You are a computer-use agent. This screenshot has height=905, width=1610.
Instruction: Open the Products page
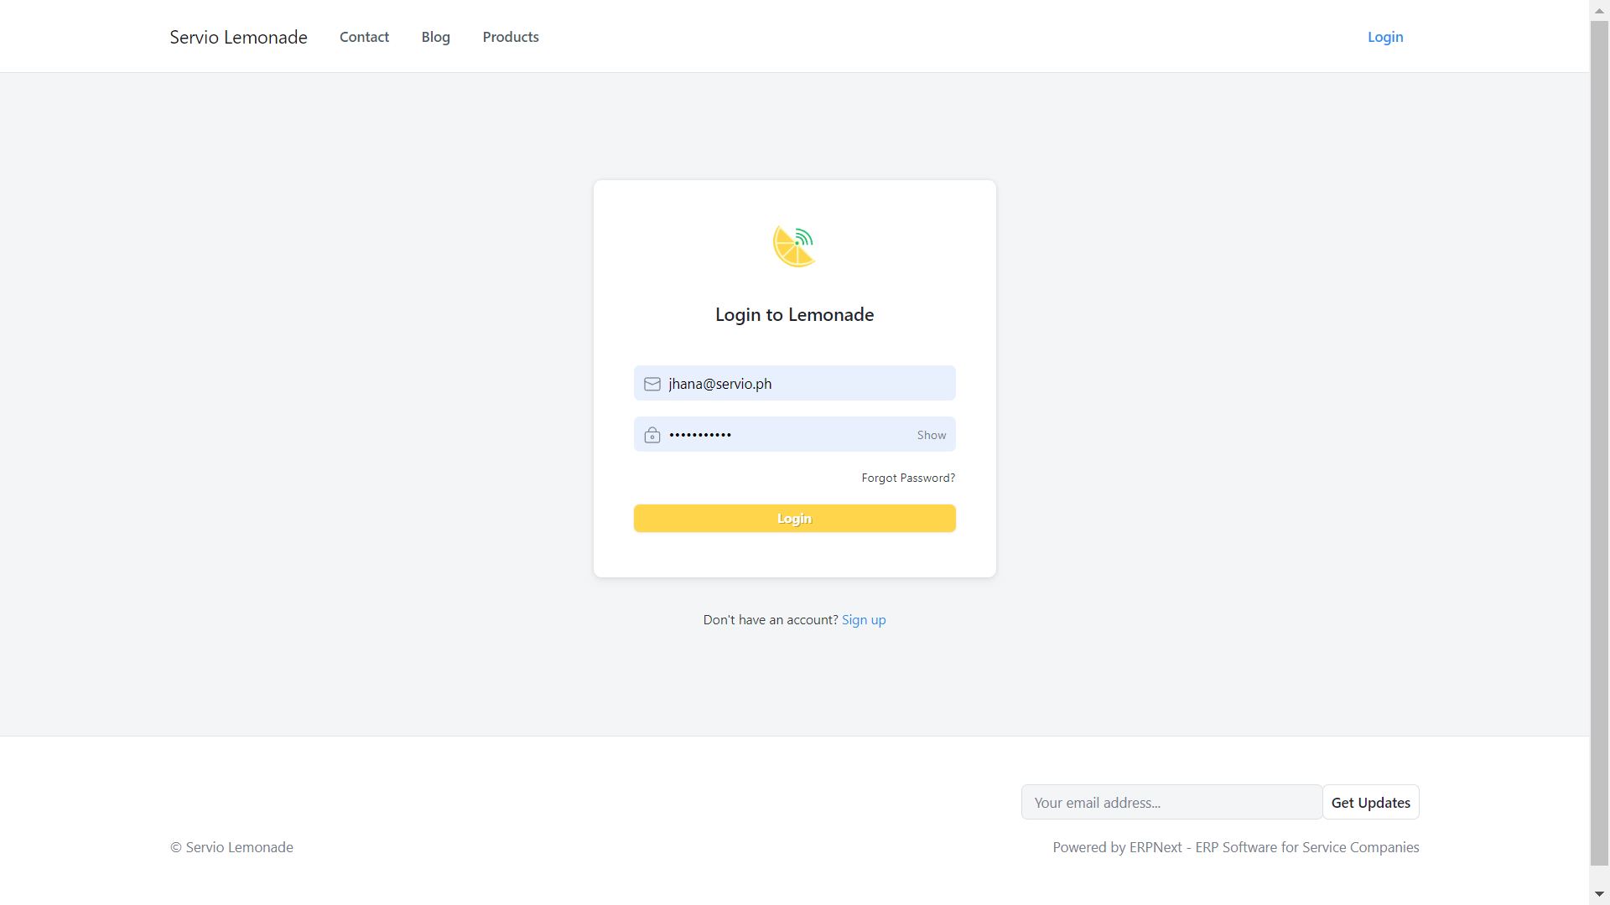(511, 37)
